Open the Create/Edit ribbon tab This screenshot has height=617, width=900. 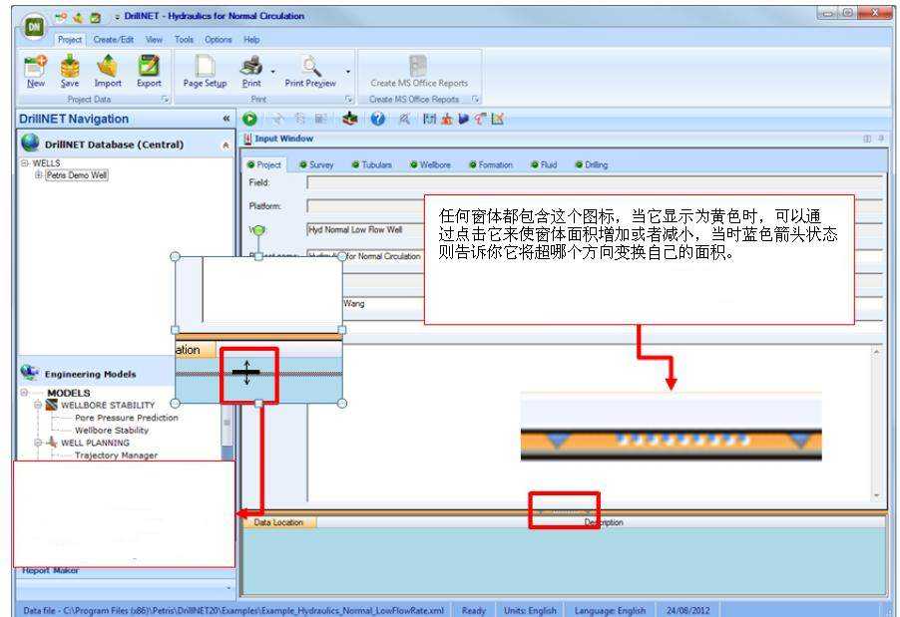pos(114,40)
